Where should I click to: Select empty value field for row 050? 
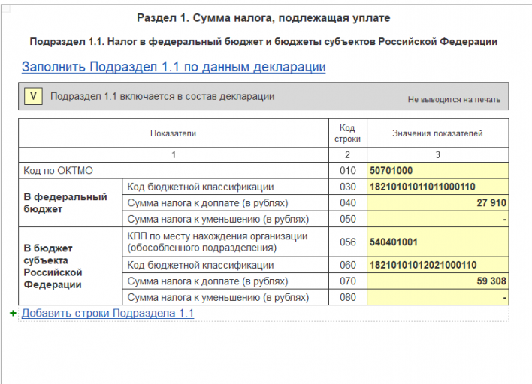pos(437,220)
